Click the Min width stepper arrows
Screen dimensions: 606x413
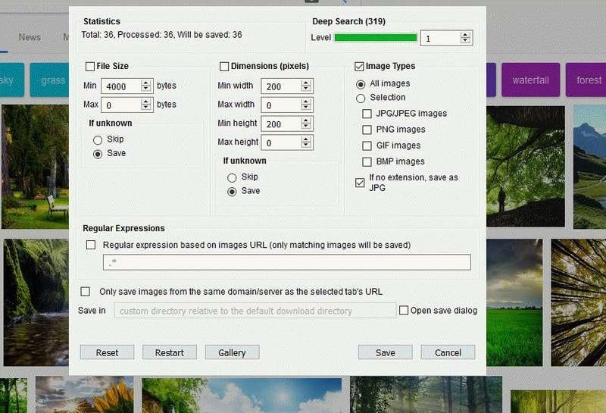click(x=306, y=86)
